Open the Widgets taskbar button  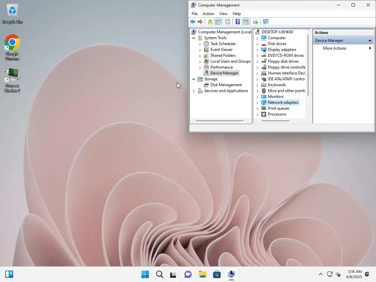click(x=9, y=274)
